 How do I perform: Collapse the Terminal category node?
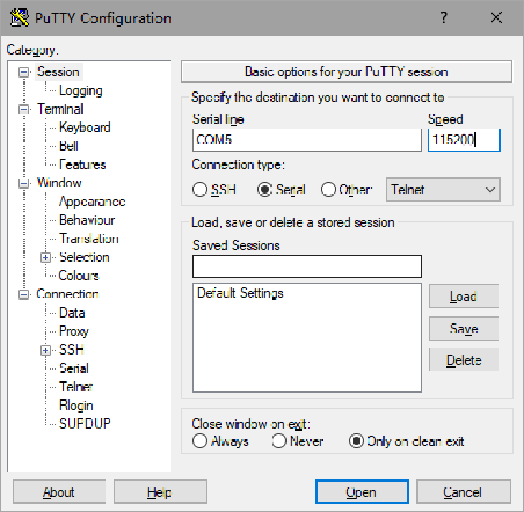tap(24, 109)
